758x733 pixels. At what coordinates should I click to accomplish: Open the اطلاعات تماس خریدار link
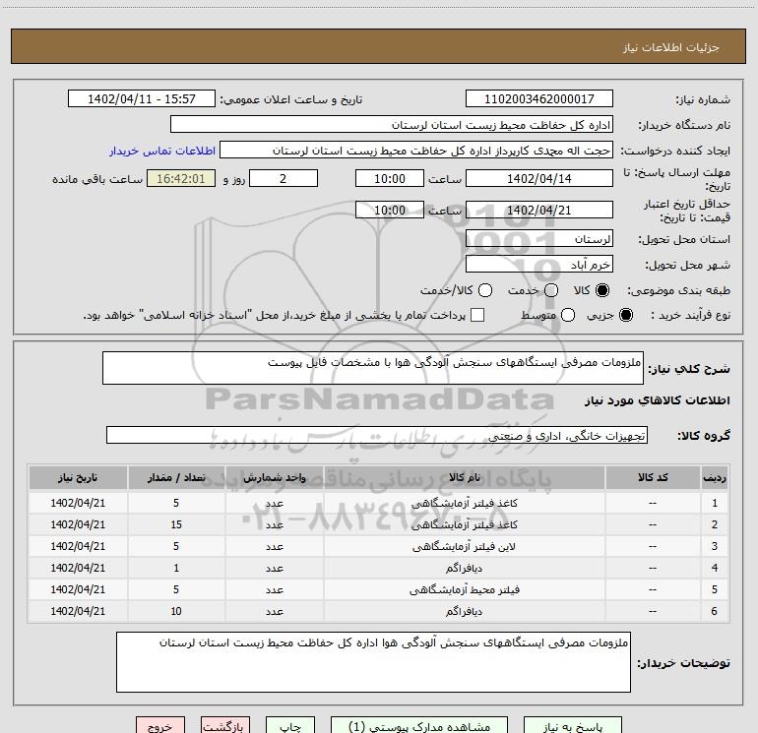point(162,151)
